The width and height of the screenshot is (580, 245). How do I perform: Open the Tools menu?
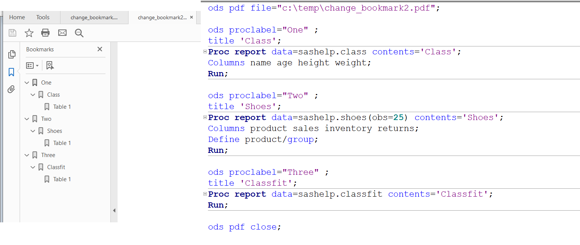click(x=42, y=17)
